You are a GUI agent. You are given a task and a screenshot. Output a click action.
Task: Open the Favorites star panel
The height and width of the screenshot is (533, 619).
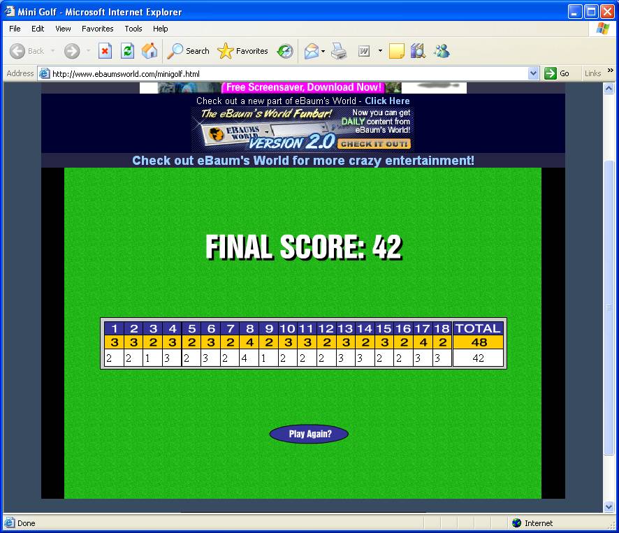(x=243, y=51)
